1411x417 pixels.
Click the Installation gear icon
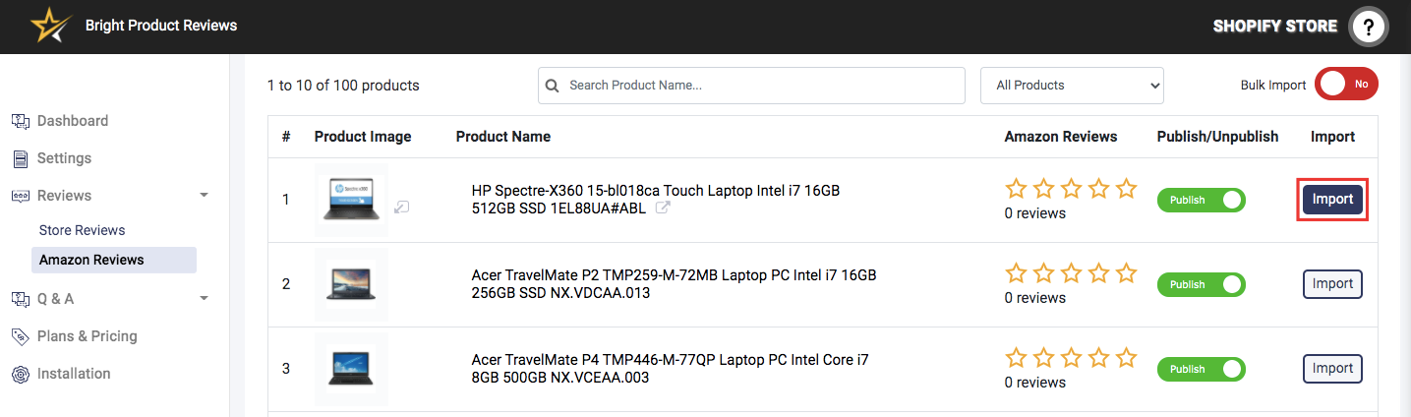[x=20, y=374]
